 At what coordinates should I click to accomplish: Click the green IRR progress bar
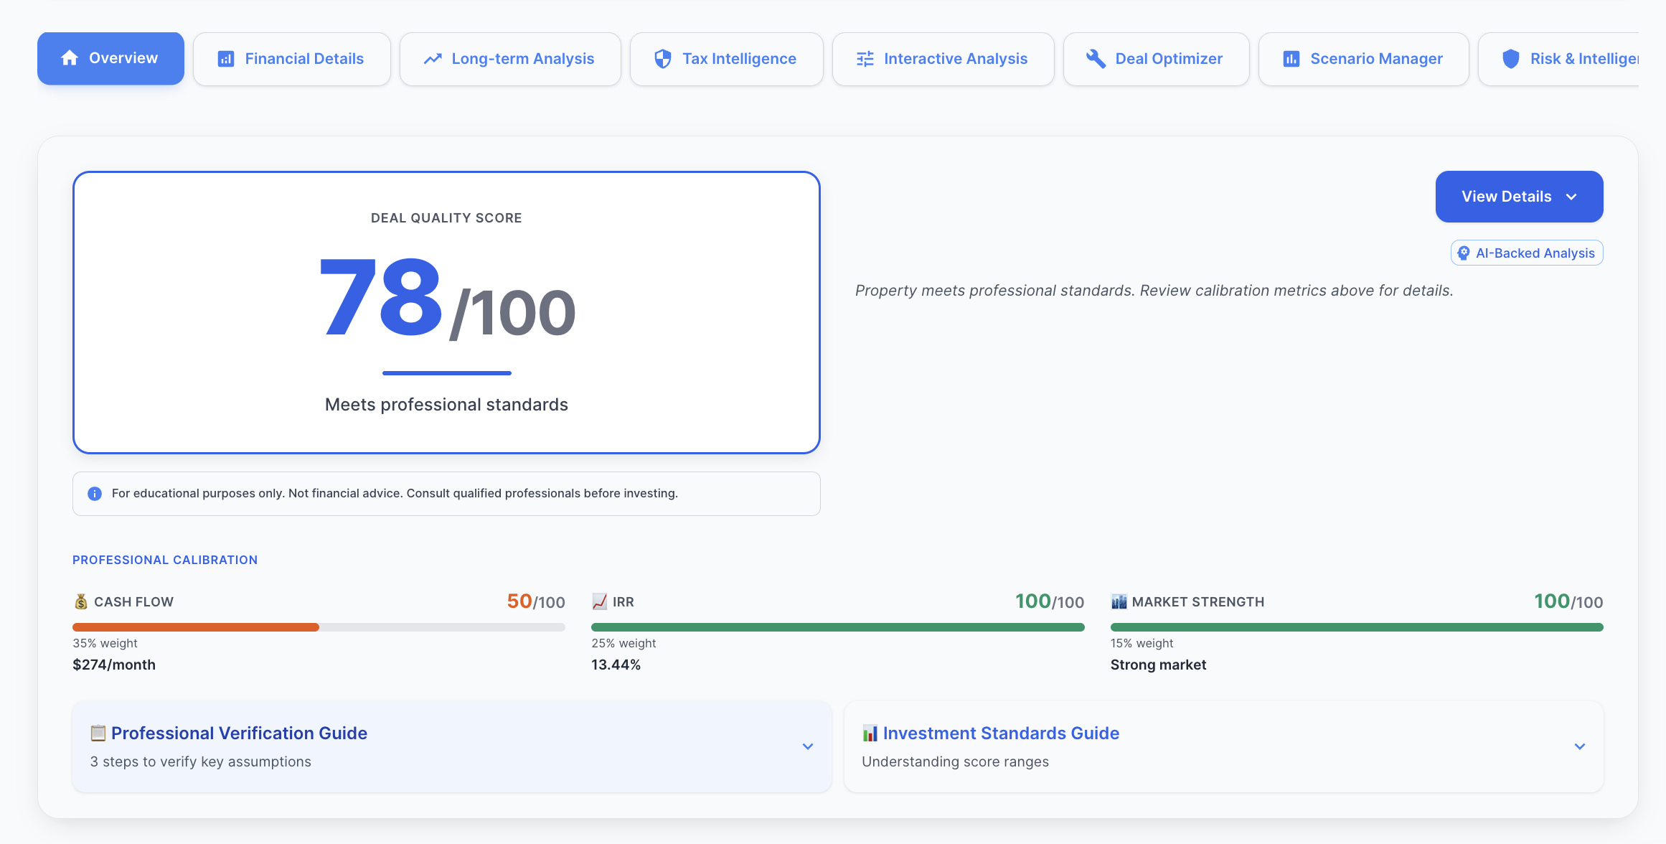tap(837, 627)
